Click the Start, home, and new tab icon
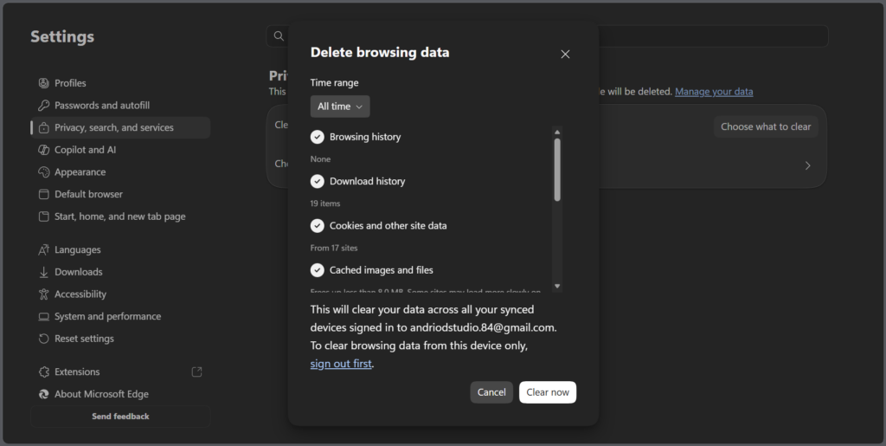Viewport: 886px width, 446px height. [x=43, y=217]
